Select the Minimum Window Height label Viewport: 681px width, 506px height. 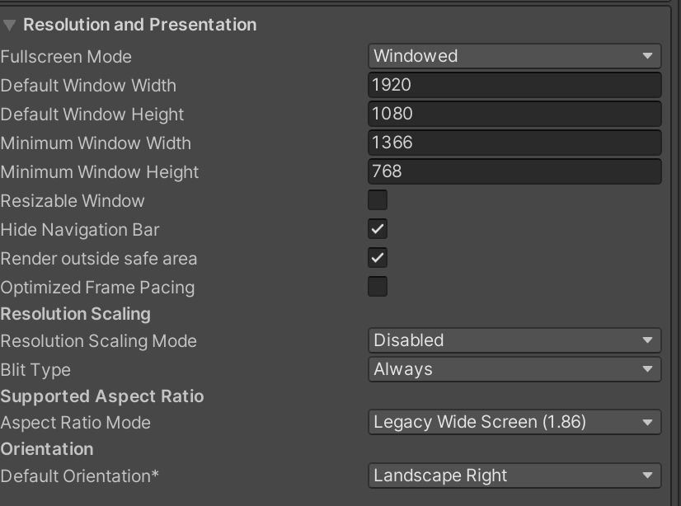pyautogui.click(x=100, y=172)
